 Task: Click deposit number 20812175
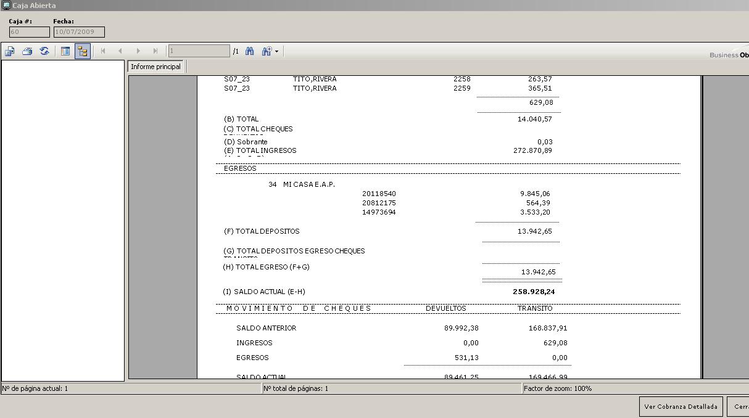(379, 203)
